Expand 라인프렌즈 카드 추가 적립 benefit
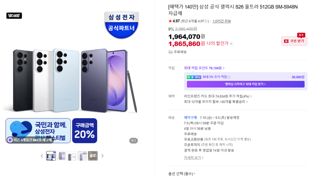Screen dimensions: 316x176 (218, 96)
